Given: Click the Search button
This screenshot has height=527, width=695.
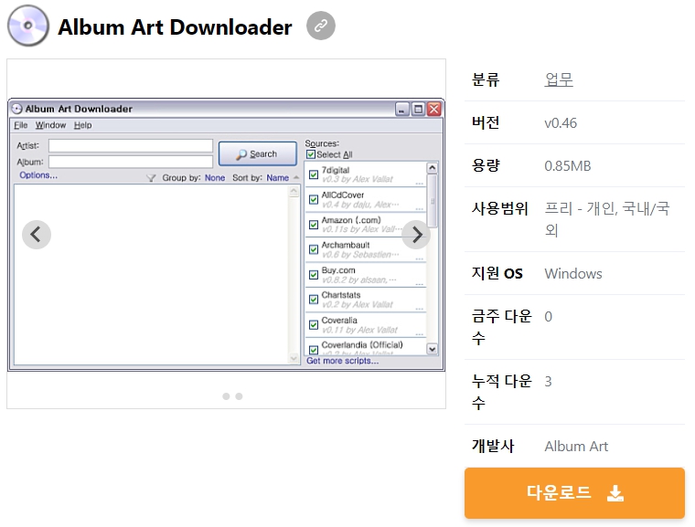Looking at the screenshot, I should tap(258, 154).
